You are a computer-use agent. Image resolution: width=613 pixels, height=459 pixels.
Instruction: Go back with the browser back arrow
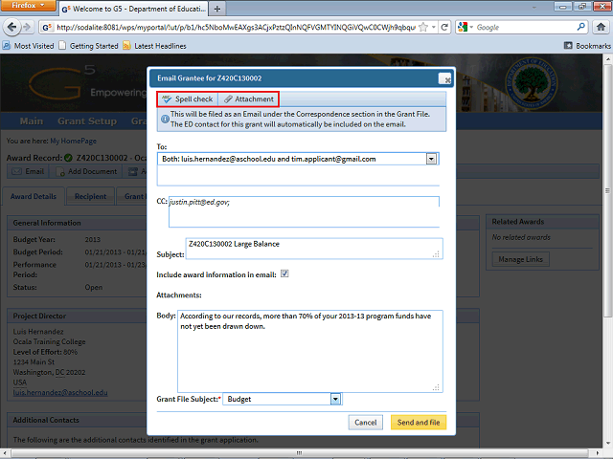click(11, 27)
